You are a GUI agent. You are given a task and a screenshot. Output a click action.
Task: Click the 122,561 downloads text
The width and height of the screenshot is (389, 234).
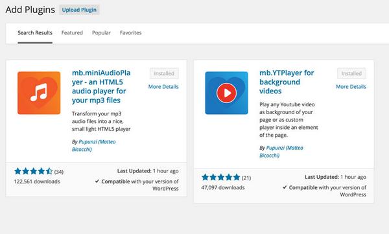(x=37, y=181)
